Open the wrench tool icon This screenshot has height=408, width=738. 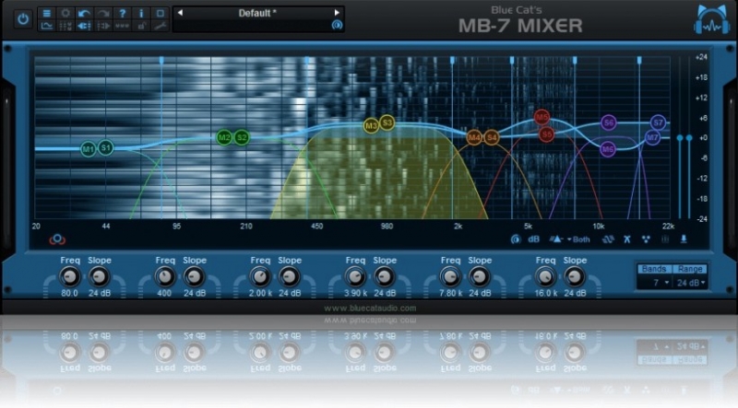click(x=161, y=26)
